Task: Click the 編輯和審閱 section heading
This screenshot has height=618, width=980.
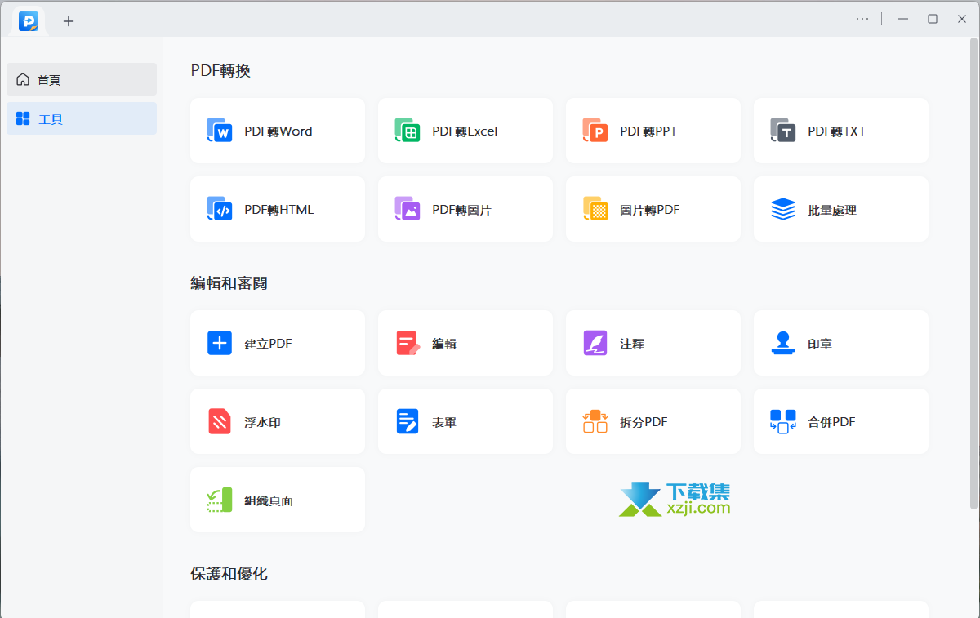Action: tap(229, 283)
